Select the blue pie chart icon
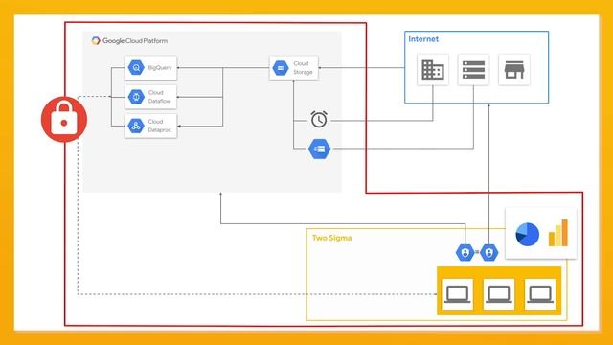 (527, 234)
